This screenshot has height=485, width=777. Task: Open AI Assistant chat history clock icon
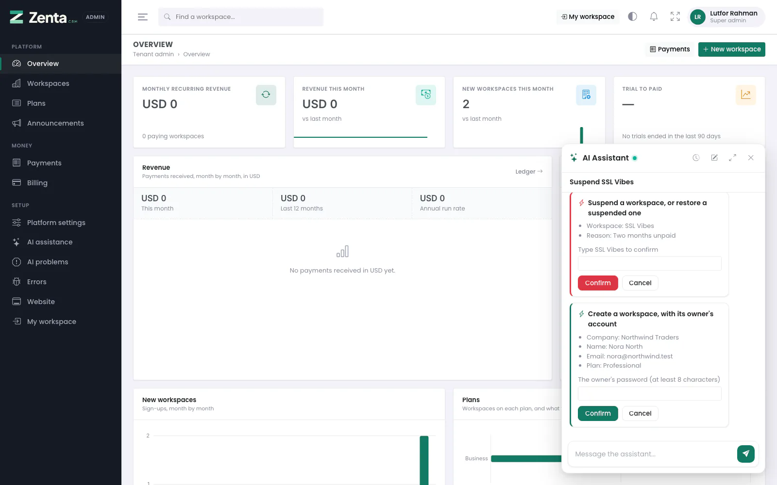(x=696, y=158)
